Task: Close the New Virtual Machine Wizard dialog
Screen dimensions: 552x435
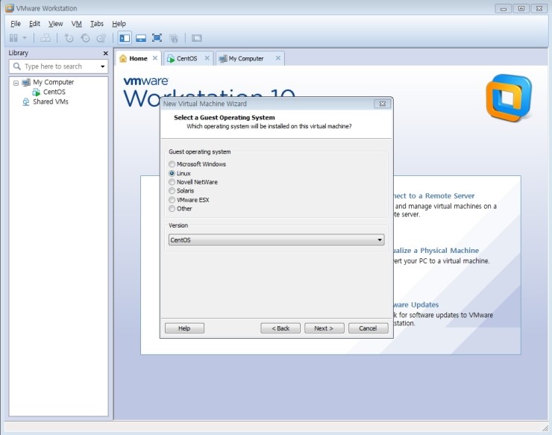Action: pos(383,104)
